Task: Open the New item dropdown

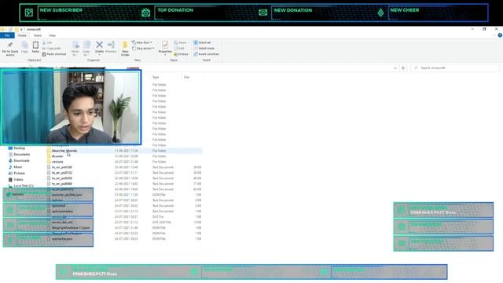Action: tap(142, 42)
